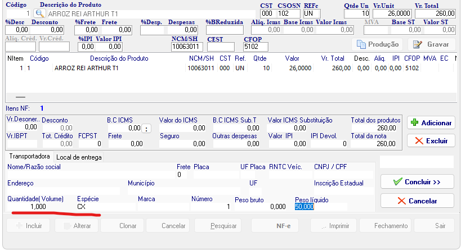
Task: Click the IPI Devol. field
Action: tap(329, 144)
